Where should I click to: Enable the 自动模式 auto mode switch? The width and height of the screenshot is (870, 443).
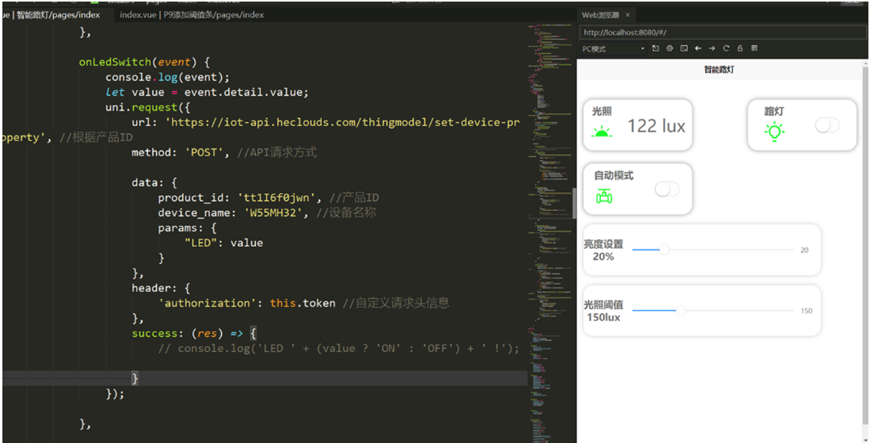click(666, 189)
